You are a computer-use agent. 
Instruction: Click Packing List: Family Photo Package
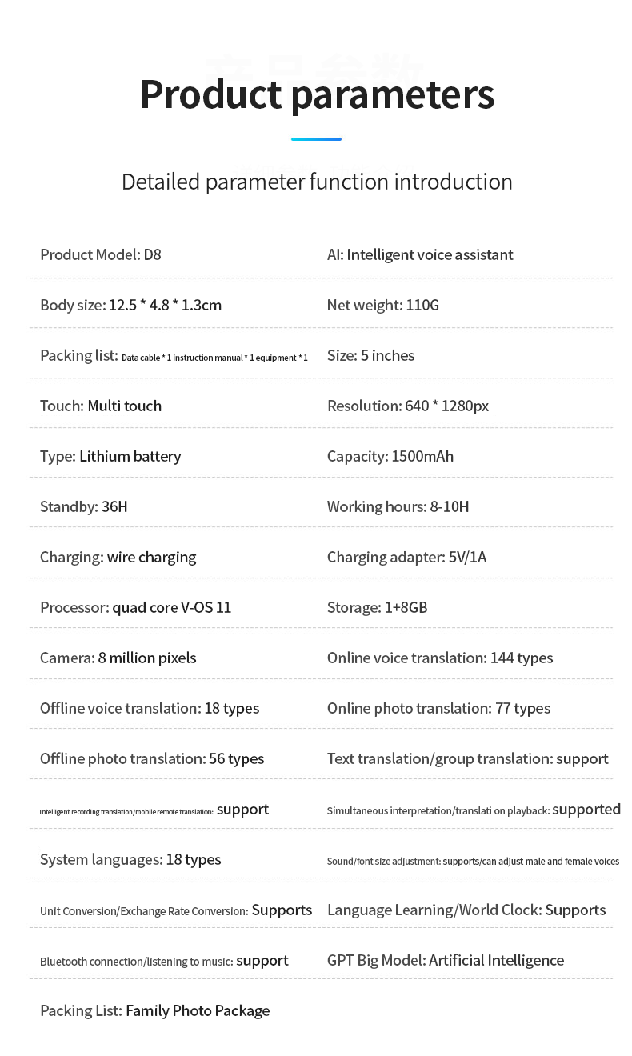coord(154,1010)
